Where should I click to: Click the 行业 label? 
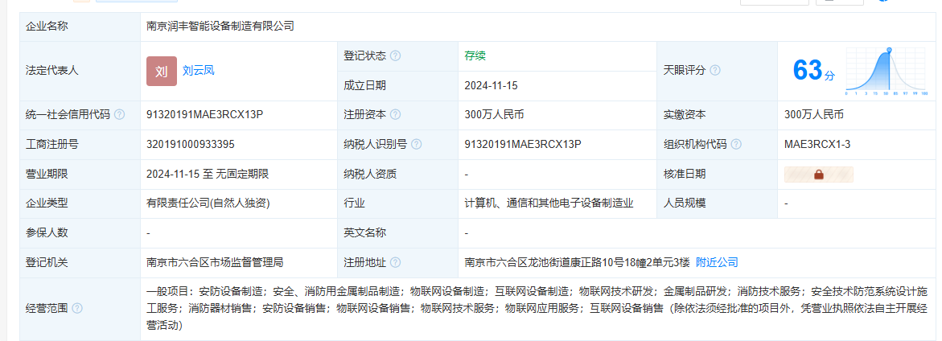coord(355,203)
